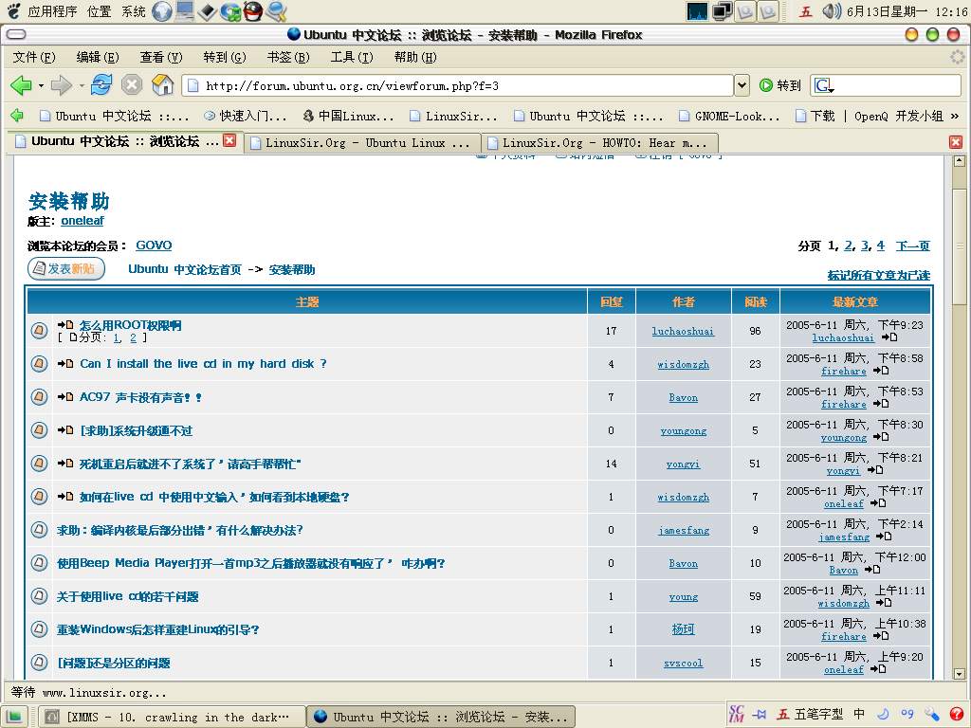Click the page scrollbar down arrow
Image resolution: width=971 pixels, height=728 pixels.
(960, 673)
